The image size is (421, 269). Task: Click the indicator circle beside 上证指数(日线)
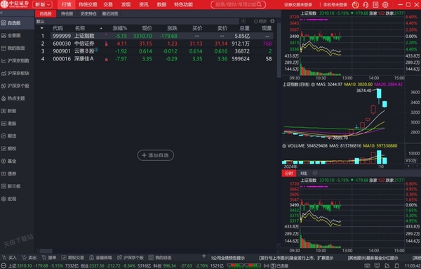(x=313, y=84)
